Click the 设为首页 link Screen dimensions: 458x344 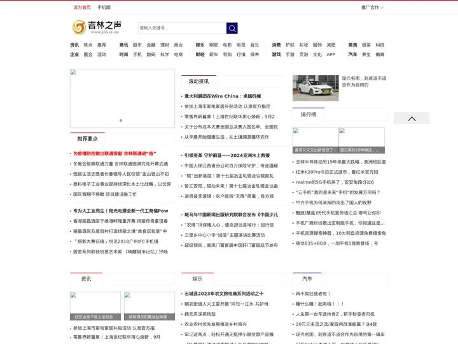(x=82, y=7)
